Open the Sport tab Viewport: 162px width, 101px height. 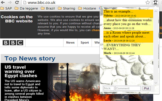85,43
